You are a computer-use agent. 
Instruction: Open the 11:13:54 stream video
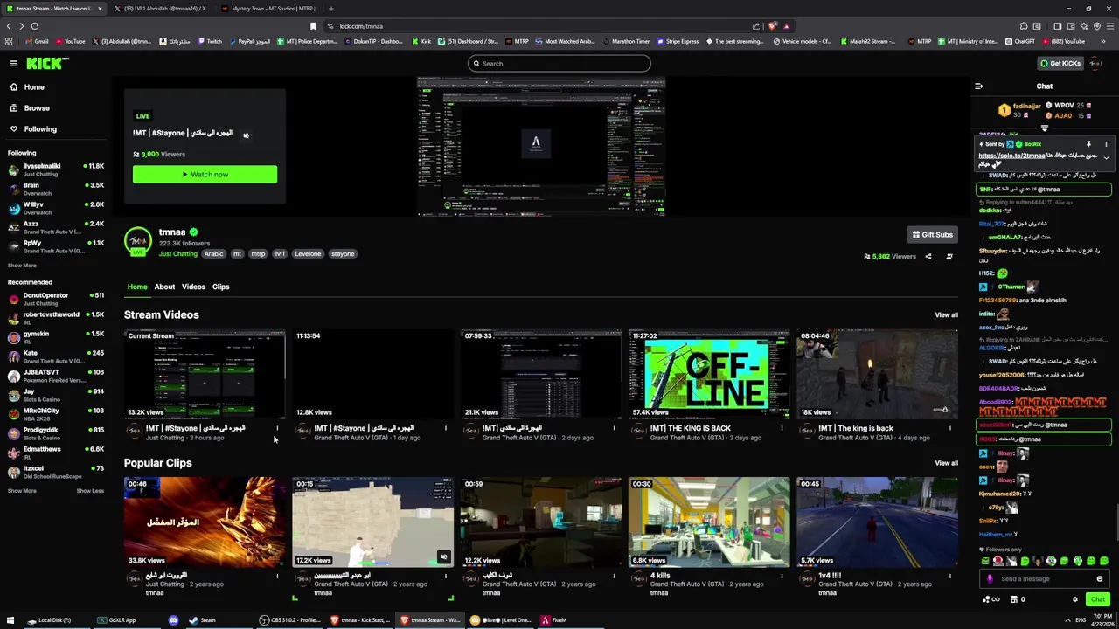point(372,374)
